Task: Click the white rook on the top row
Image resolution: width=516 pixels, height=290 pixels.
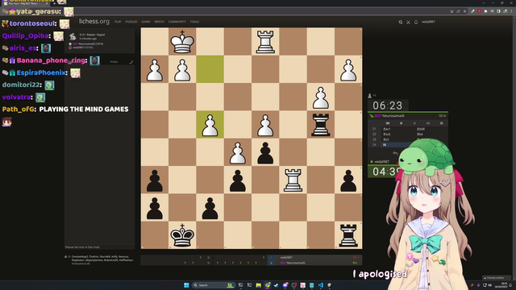Action: click(265, 42)
